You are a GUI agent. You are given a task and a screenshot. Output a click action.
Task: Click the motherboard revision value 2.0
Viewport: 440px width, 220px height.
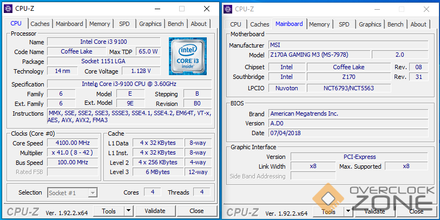click(400, 55)
